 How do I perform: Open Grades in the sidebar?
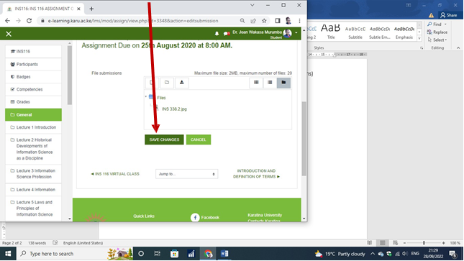(x=33, y=102)
